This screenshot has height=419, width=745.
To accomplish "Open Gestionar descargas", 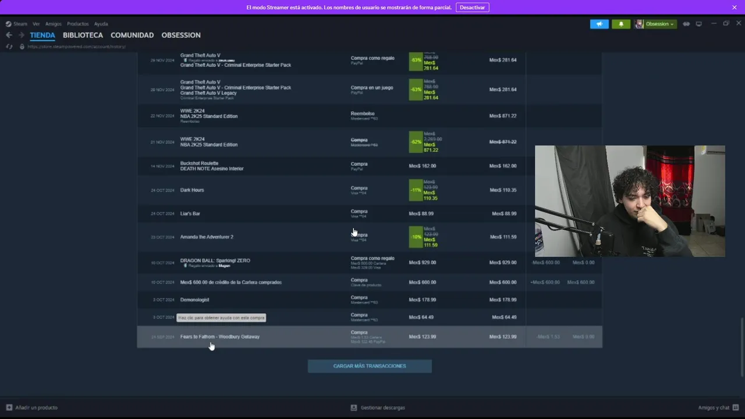I will click(x=382, y=407).
